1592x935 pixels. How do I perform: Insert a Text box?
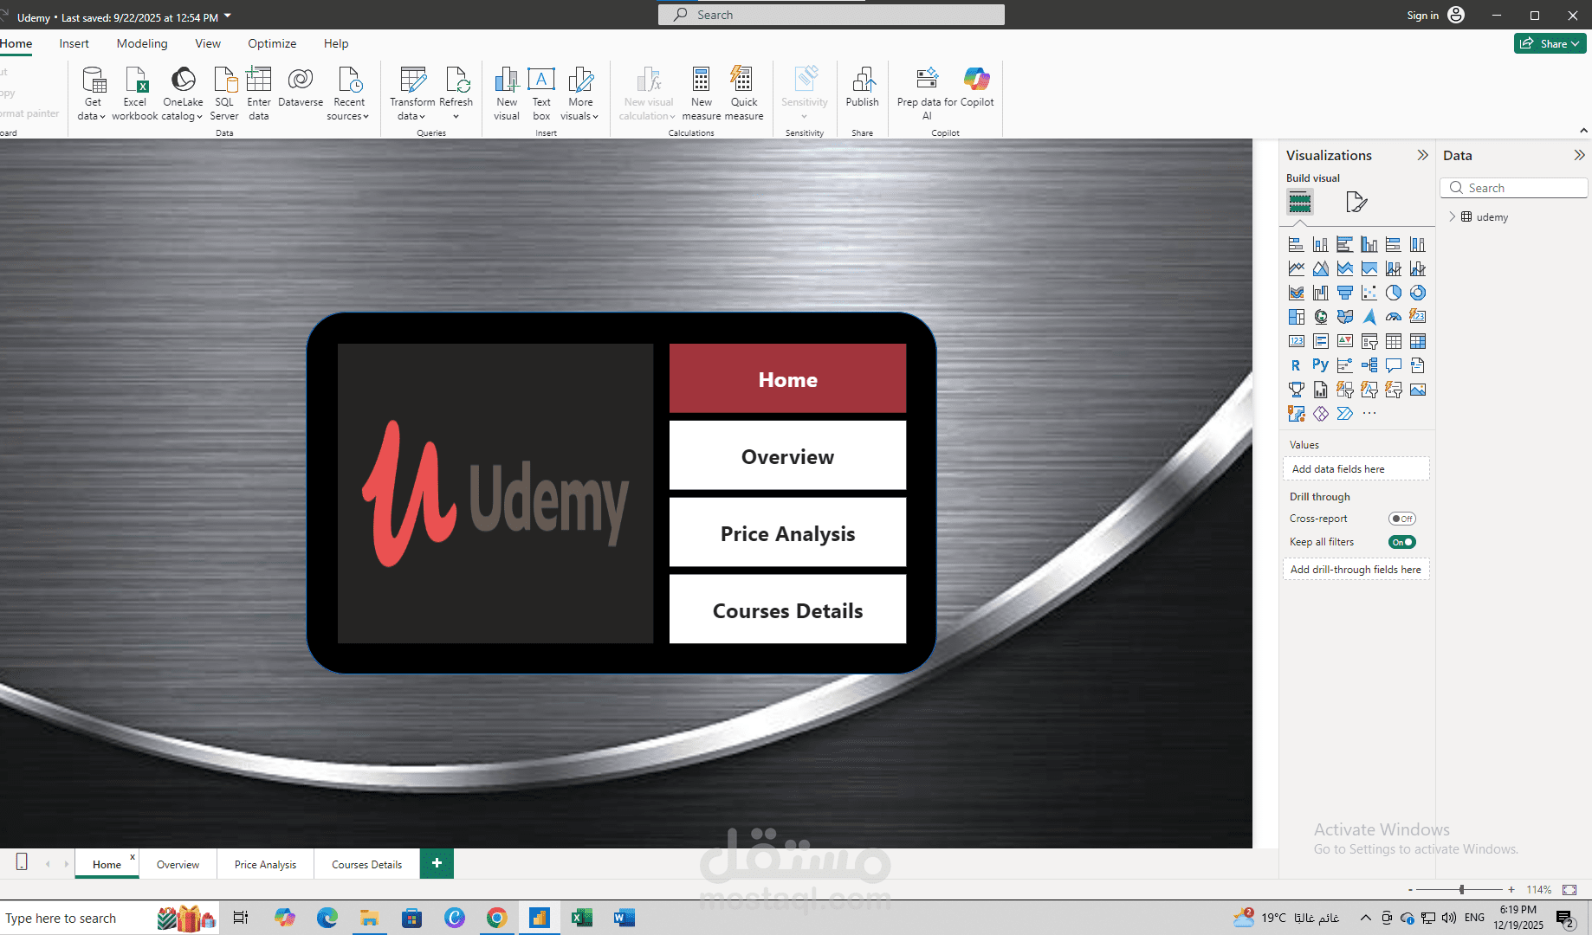pyautogui.click(x=541, y=93)
